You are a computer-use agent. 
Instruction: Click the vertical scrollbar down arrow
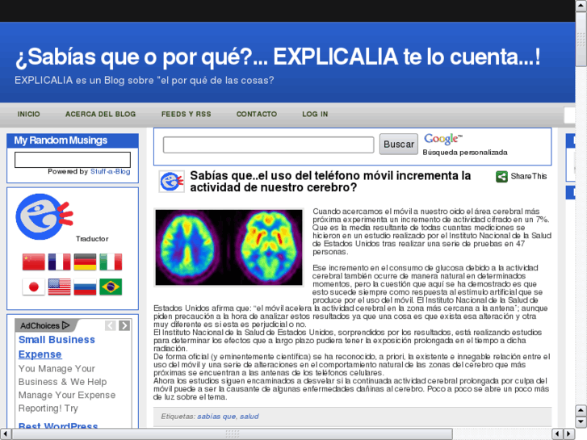tap(581, 422)
